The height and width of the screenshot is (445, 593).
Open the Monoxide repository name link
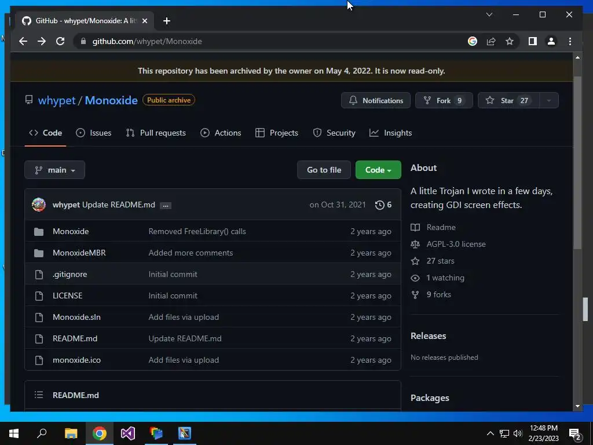click(111, 100)
